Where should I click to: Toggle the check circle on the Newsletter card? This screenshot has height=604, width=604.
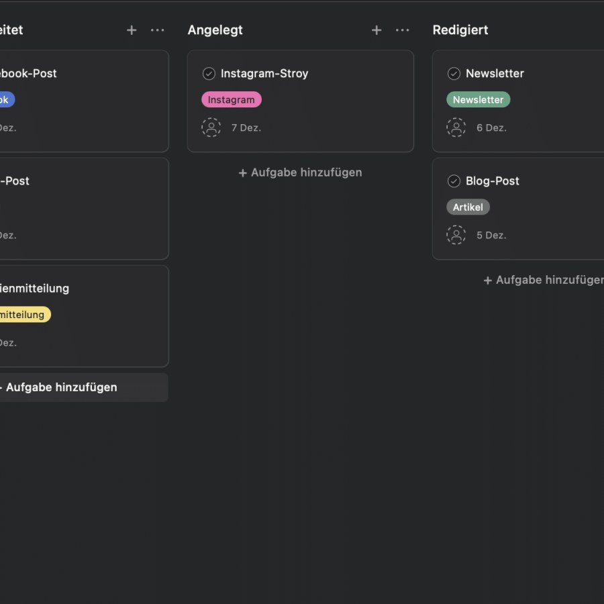tap(456, 73)
